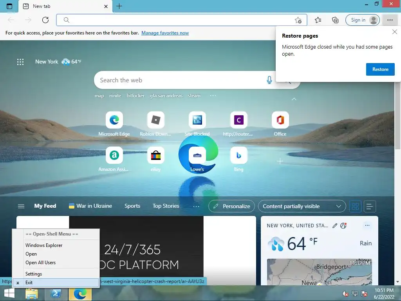Image resolution: width=401 pixels, height=301 pixels.
Task: Switch to the Sports feed tab
Action: point(132,206)
